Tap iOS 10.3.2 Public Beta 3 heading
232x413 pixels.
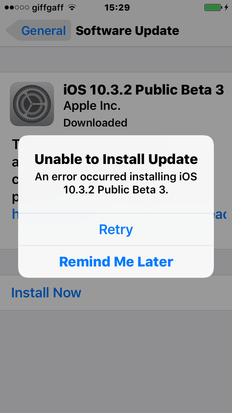click(x=144, y=90)
